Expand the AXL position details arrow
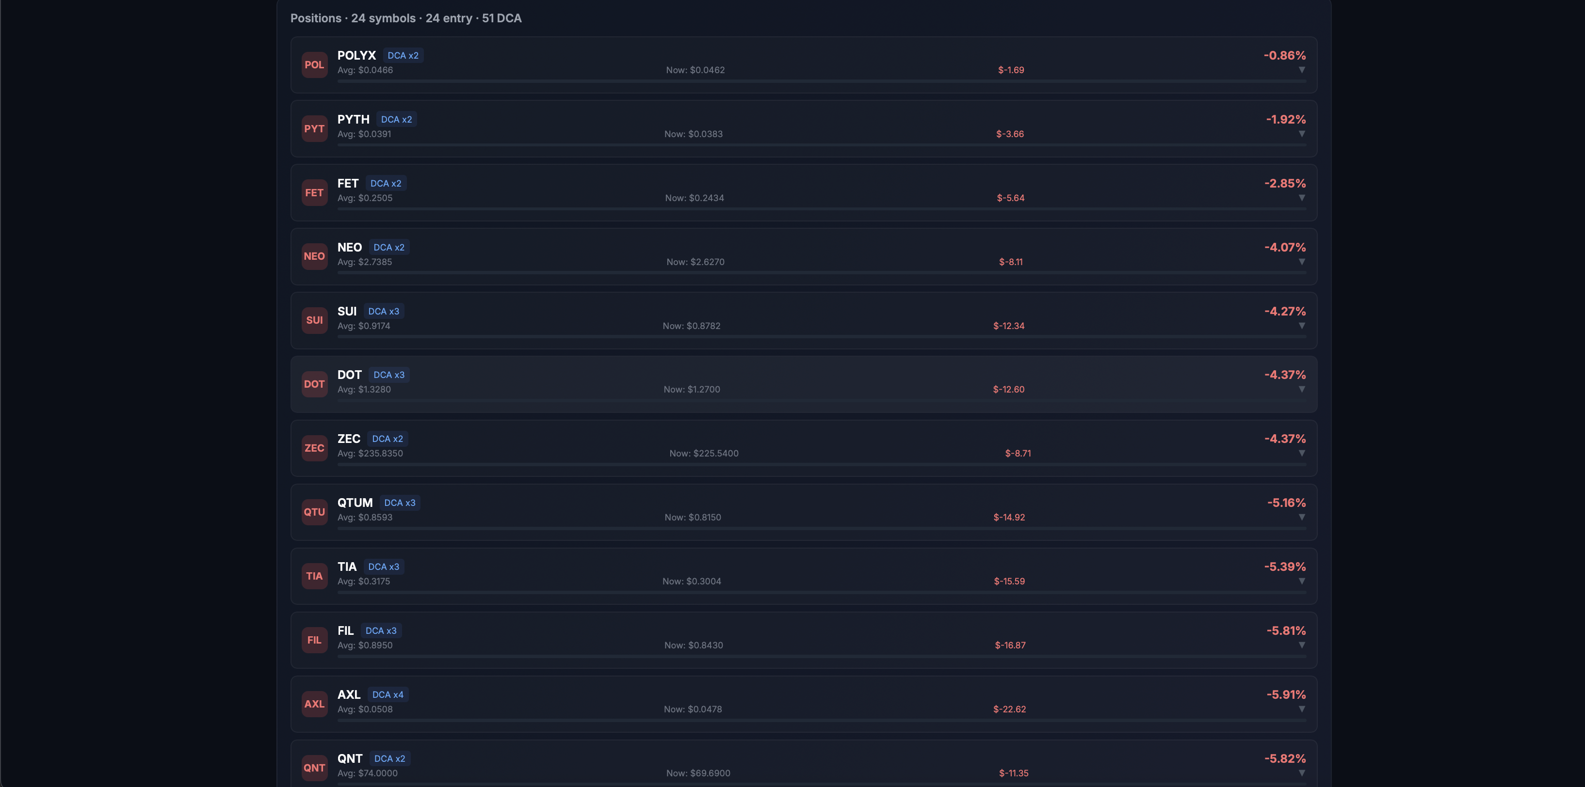 (1302, 709)
